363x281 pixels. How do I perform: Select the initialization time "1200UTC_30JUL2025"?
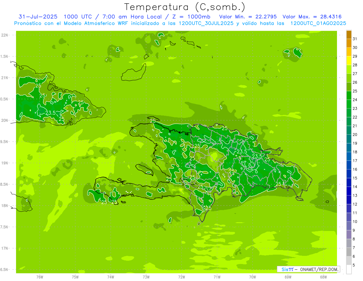tap(206, 23)
